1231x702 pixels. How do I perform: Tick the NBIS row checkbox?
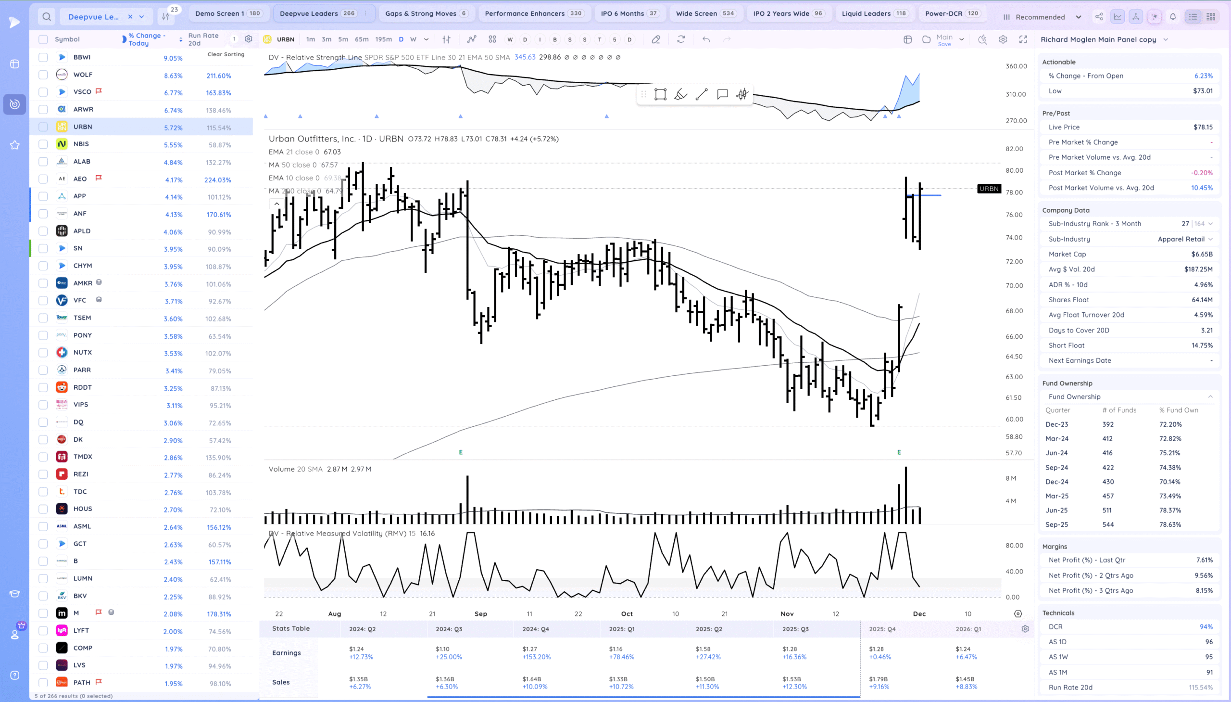(43, 144)
